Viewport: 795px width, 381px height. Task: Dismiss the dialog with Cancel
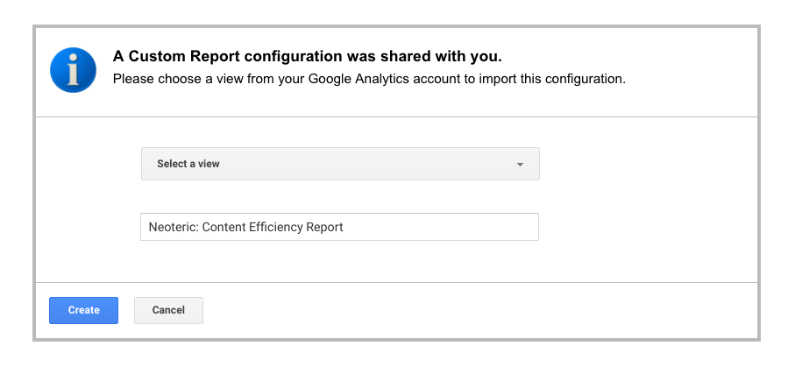pyautogui.click(x=168, y=310)
